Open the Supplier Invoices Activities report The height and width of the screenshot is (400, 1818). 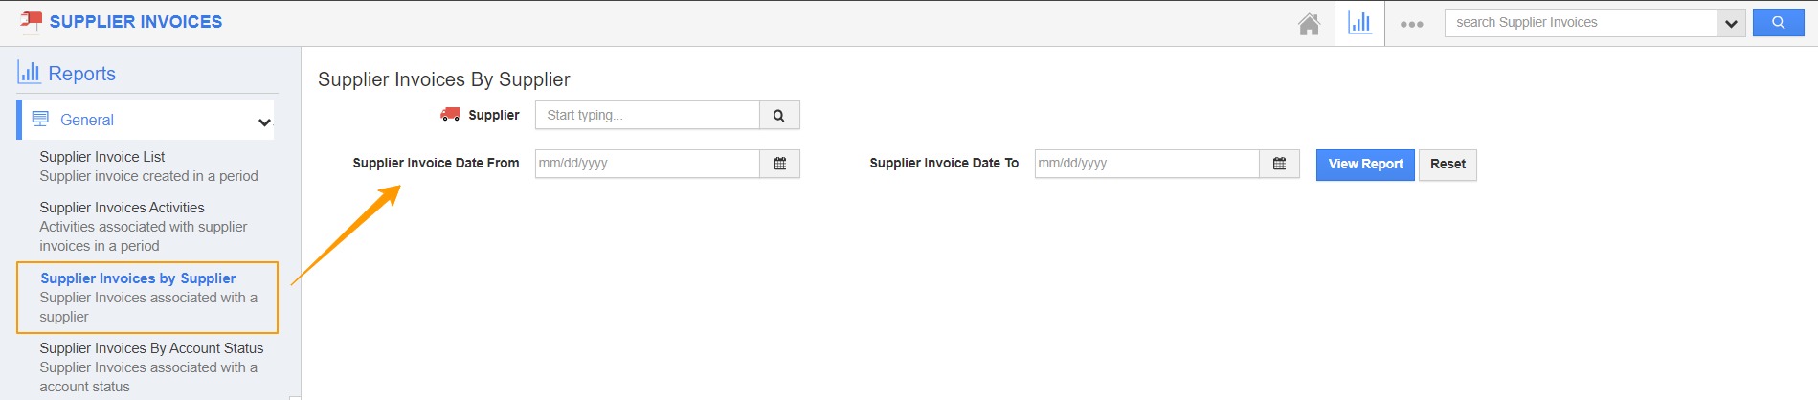click(122, 208)
